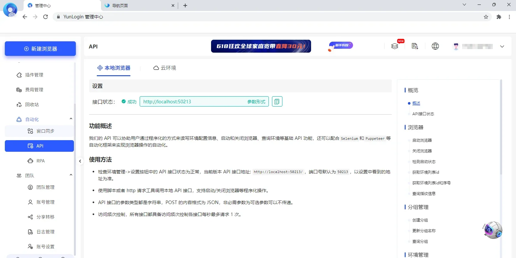Click the user avatar icon
Image resolution: width=516 pixels, height=258 pixels.
[x=456, y=46]
